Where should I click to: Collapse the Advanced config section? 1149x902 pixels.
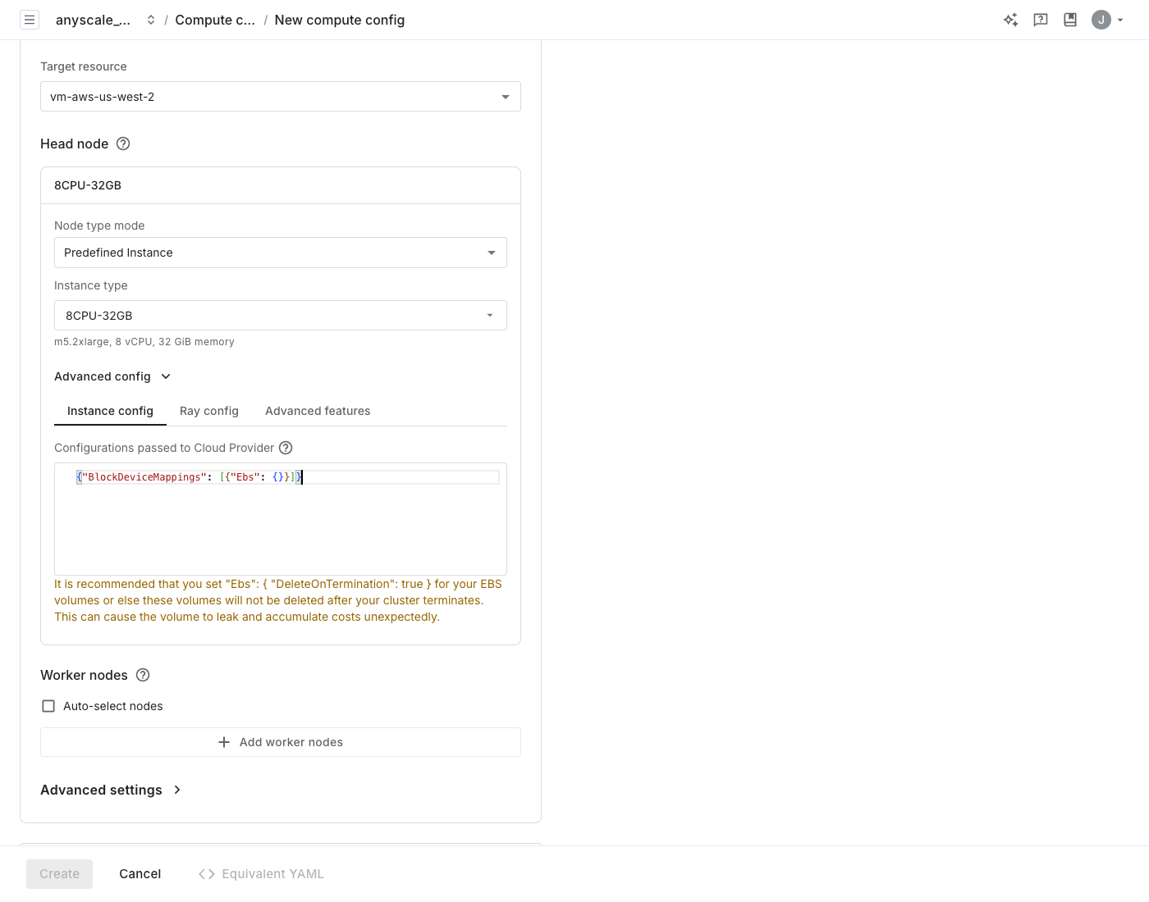112,376
